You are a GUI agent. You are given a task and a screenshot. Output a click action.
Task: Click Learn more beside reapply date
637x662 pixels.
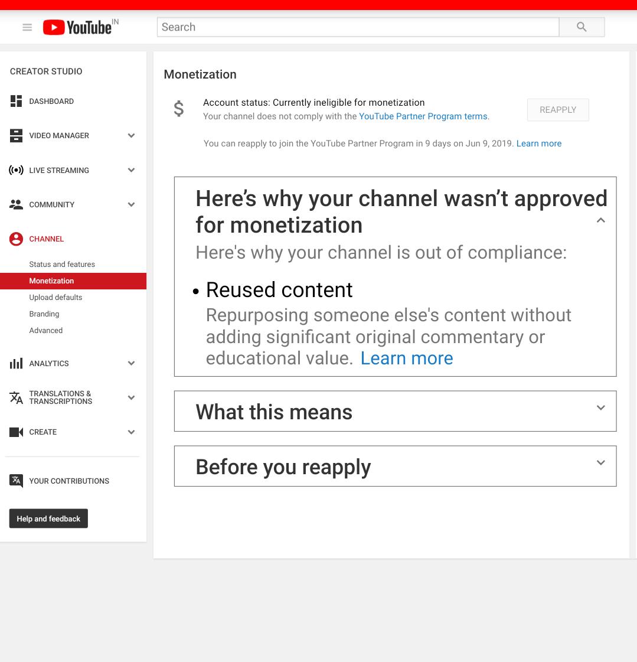pos(538,144)
